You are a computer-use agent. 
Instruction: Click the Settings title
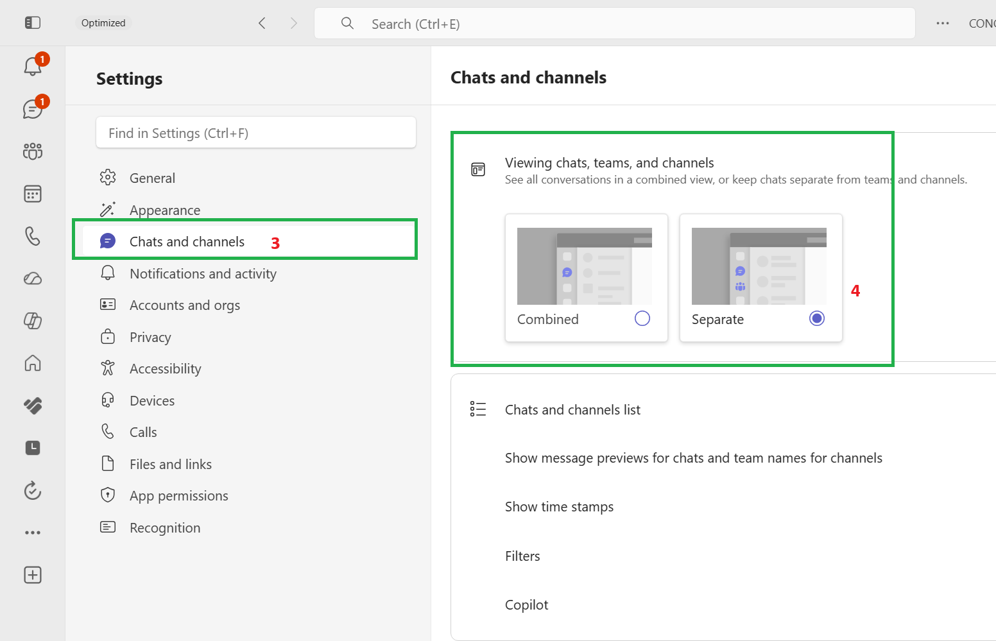[x=130, y=79]
